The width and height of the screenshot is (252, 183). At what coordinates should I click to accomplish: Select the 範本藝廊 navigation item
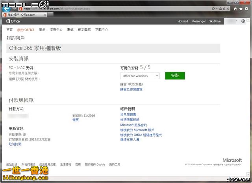click(84, 30)
